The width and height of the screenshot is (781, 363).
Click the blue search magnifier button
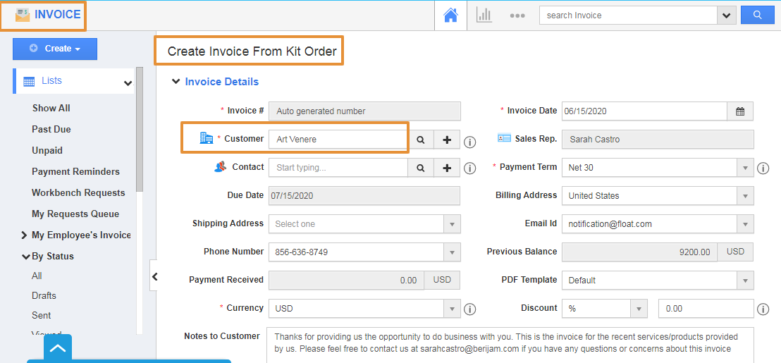758,15
